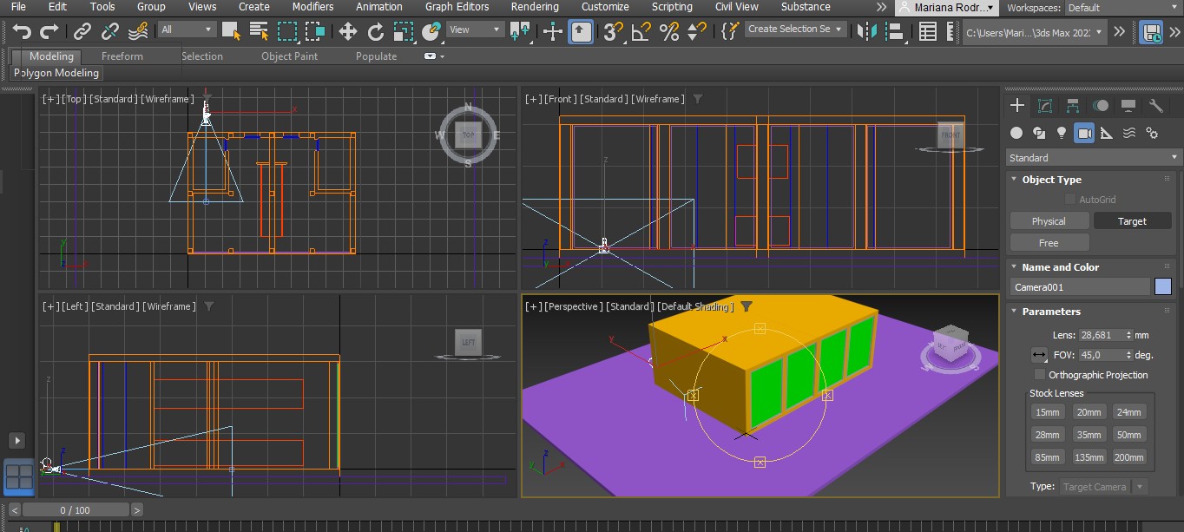Screen dimensions: 1184x532
Task: Switch to the Freeform ribbon tab
Action: pos(122,56)
